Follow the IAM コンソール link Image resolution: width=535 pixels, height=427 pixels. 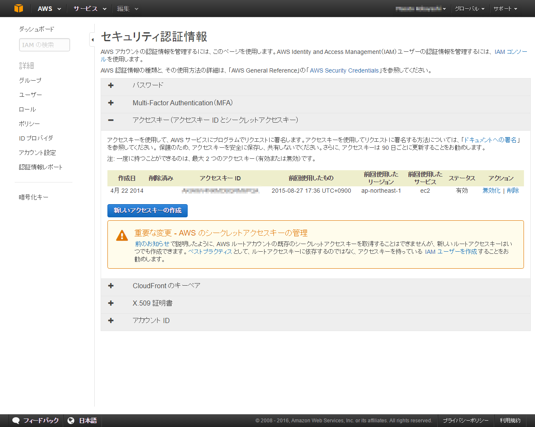pyautogui.click(x=511, y=52)
